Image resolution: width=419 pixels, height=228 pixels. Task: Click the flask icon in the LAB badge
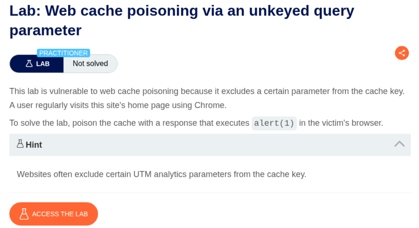pos(29,64)
